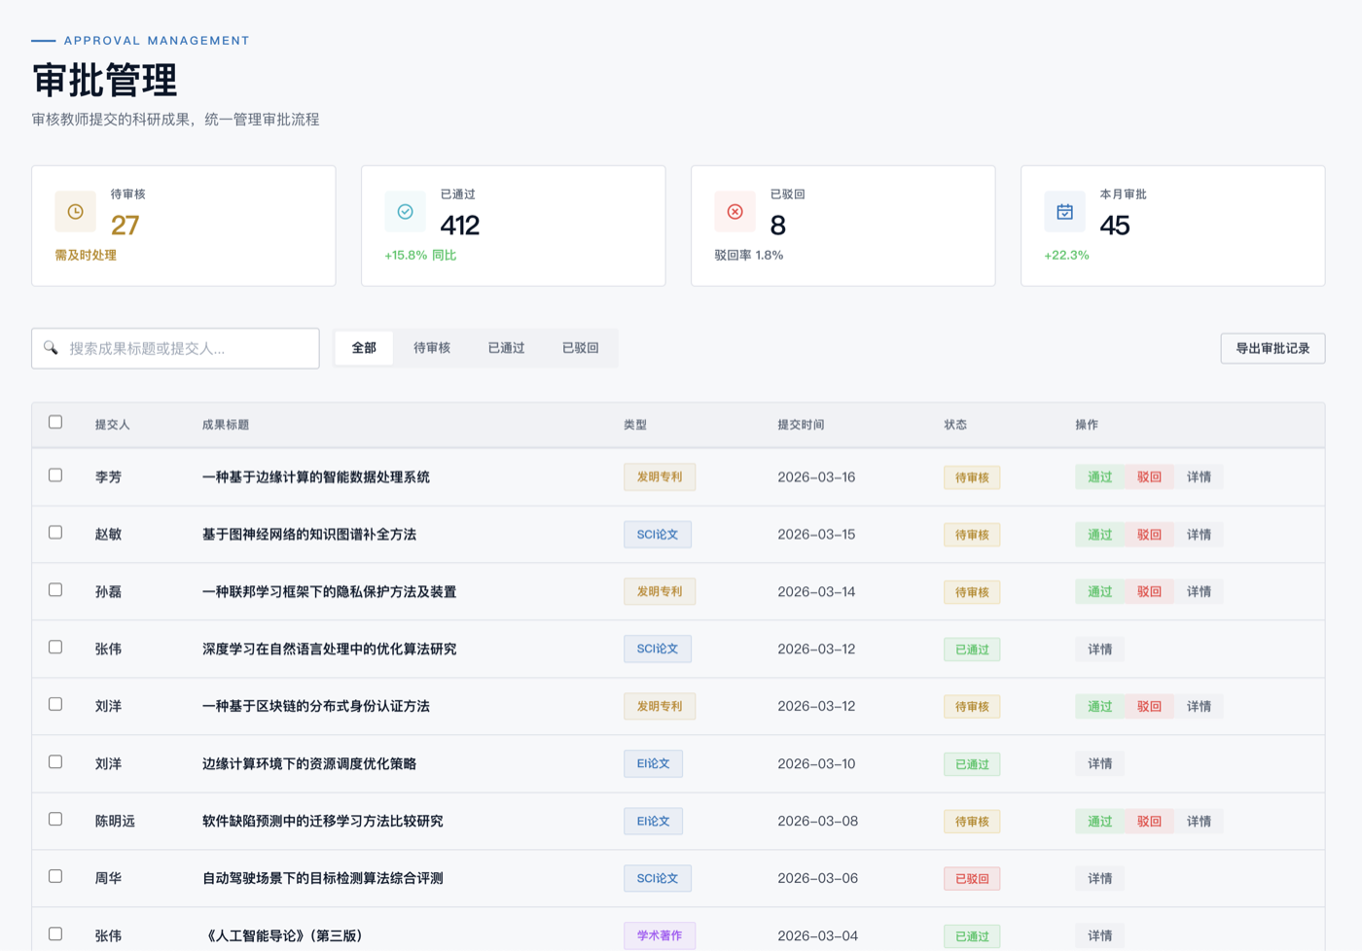Image resolution: width=1362 pixels, height=951 pixels.
Task: Click the clock icon in 待审核 card
Action: tap(75, 212)
